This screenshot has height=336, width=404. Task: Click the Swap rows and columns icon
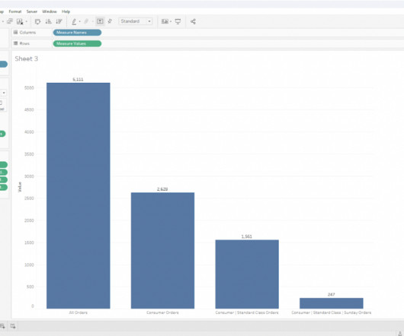(37, 21)
